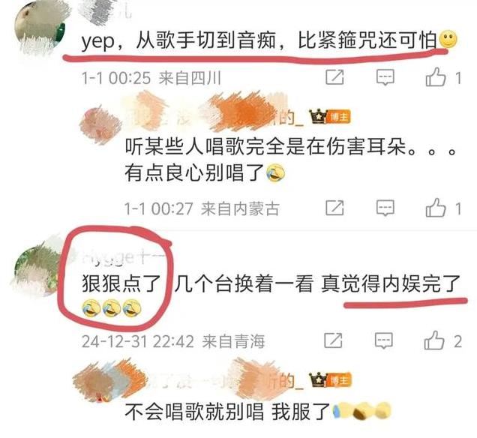Tap the crown icon on first blogger reply
Screen dimensions: 477x438
[317, 116]
